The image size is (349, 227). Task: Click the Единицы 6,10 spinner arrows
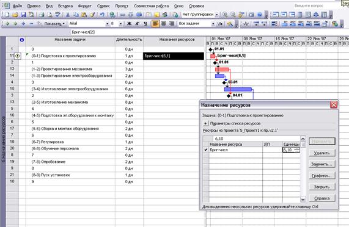point(296,150)
